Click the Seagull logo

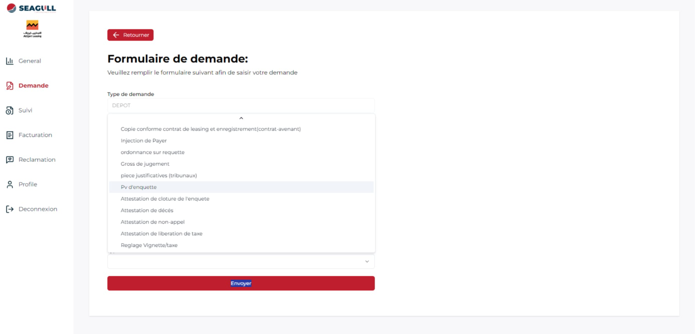point(31,8)
